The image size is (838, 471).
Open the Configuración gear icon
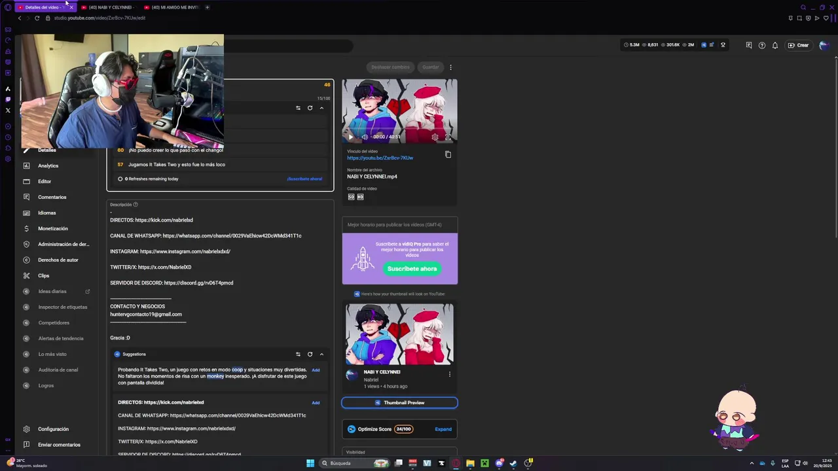[26, 429]
